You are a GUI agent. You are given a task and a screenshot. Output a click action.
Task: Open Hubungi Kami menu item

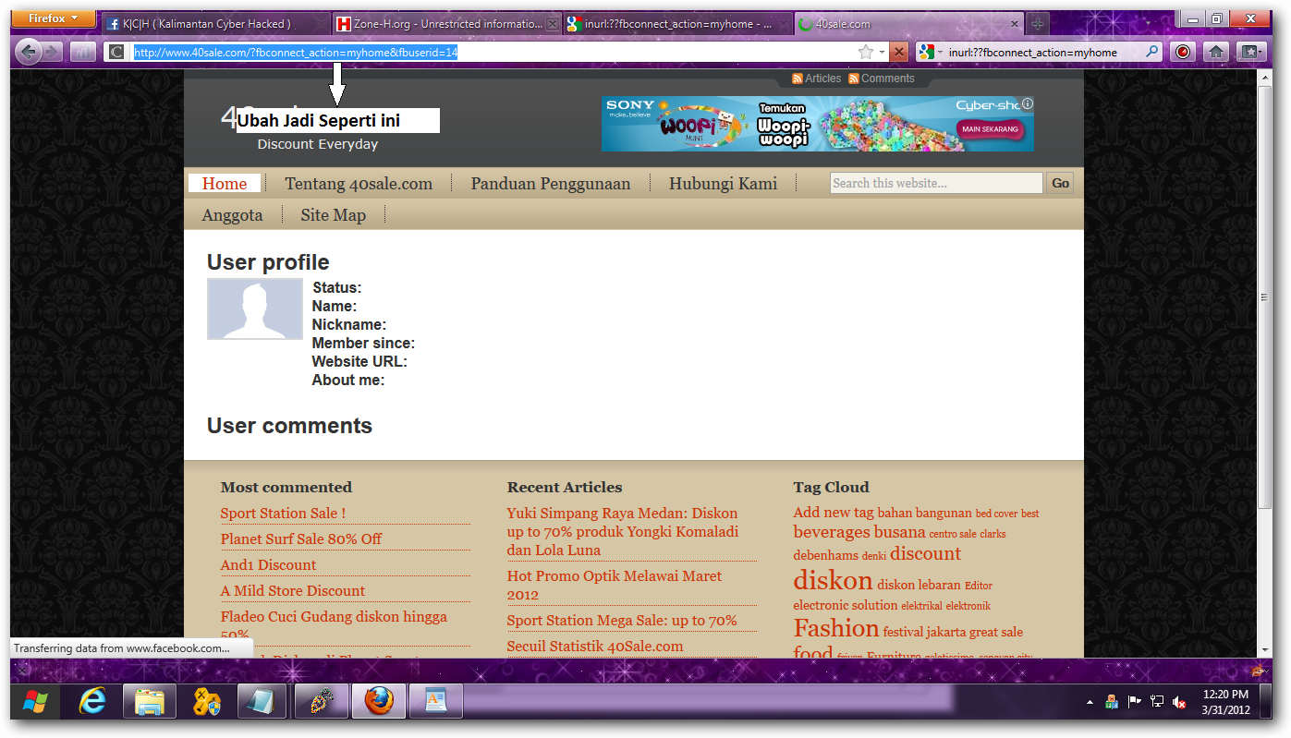click(x=724, y=183)
